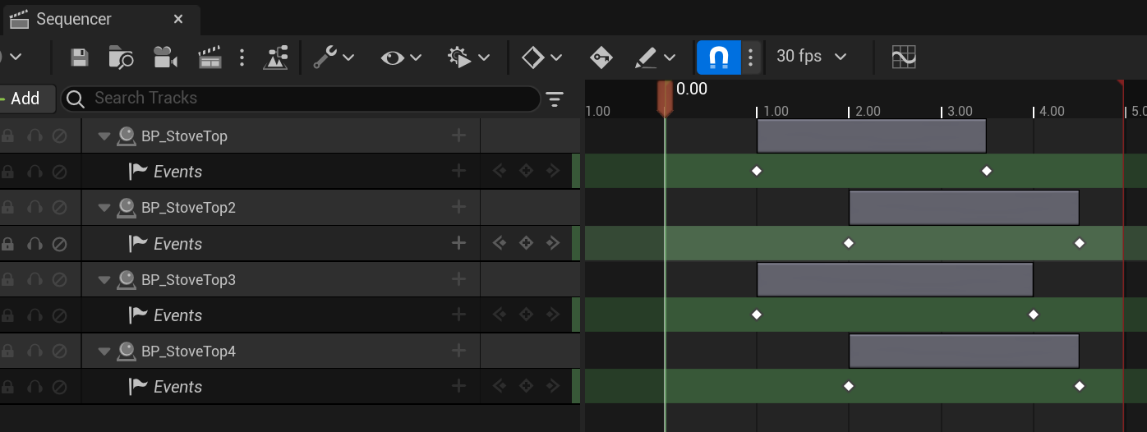Open the 30 fps frame rate dropdown
Viewport: 1147px width, 432px height.
click(x=811, y=57)
